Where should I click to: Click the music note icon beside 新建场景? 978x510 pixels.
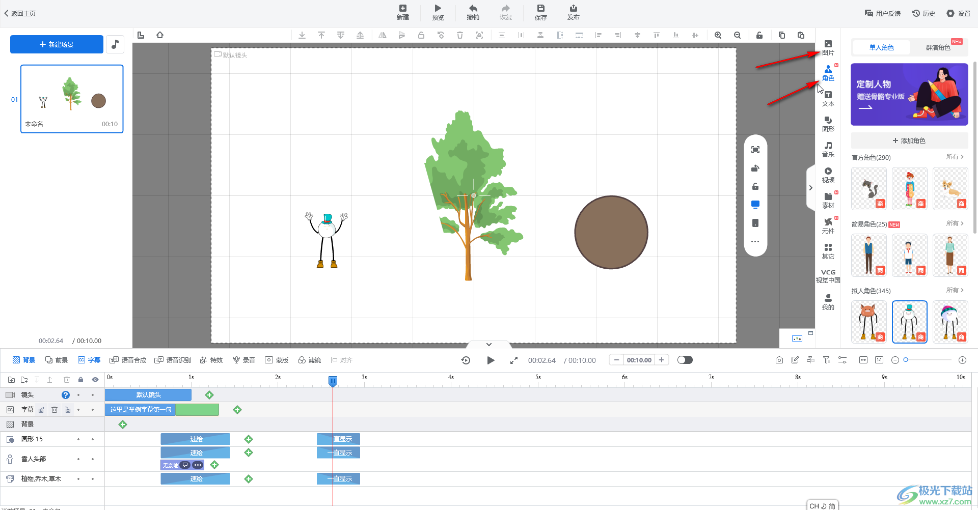pos(115,44)
